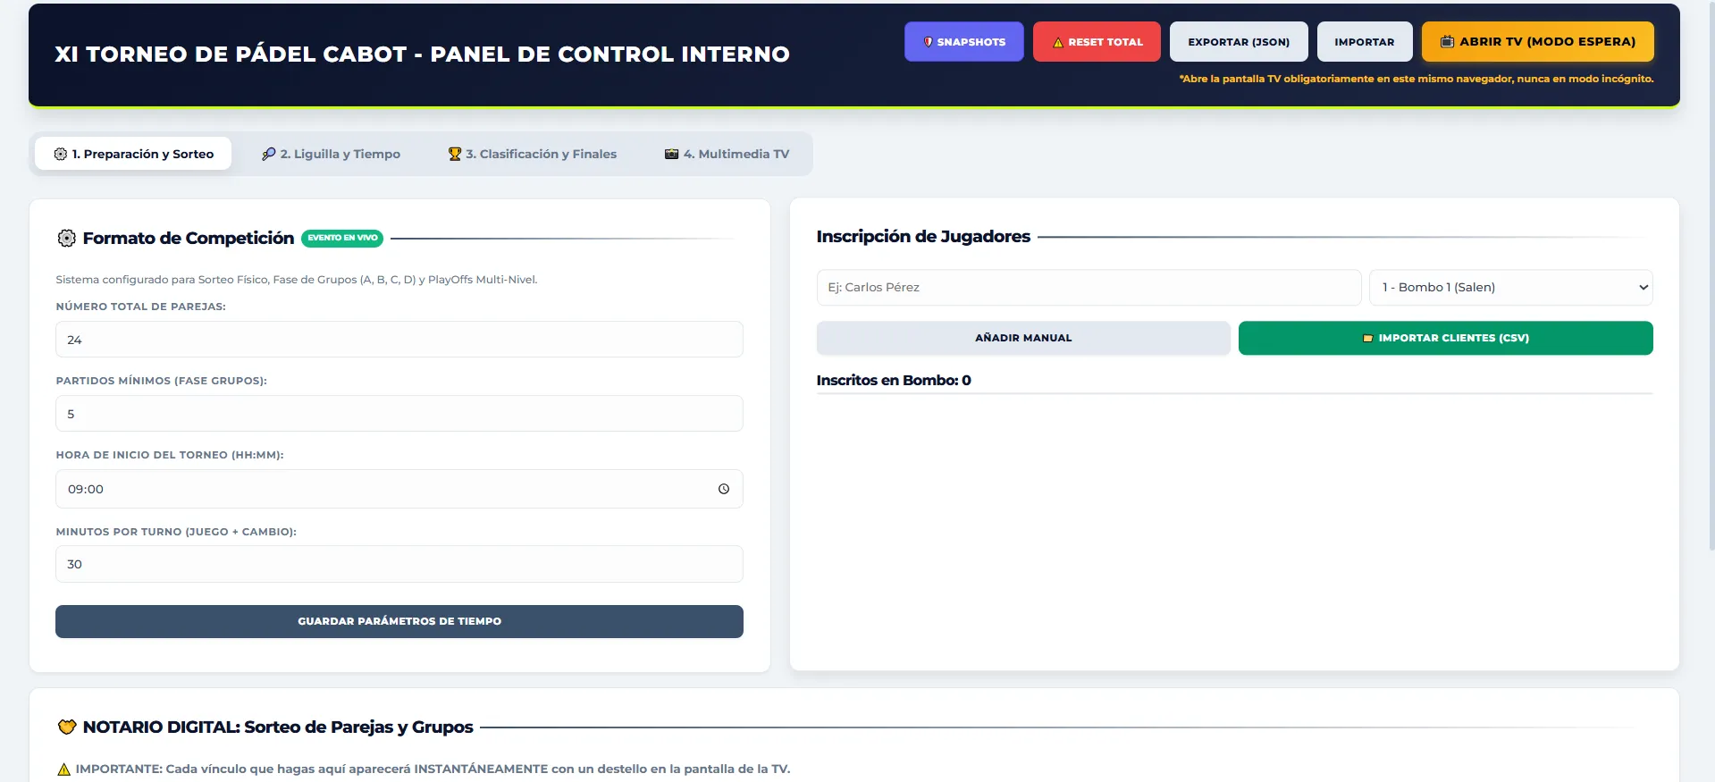Click the folder icon on Importar Clientes

point(1367,338)
